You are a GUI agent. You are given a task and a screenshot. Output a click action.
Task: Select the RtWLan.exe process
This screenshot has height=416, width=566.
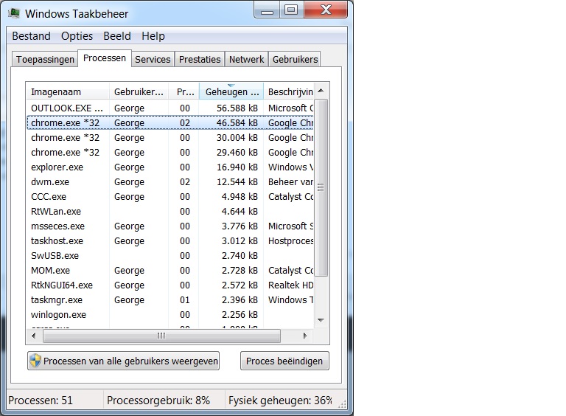(170, 211)
